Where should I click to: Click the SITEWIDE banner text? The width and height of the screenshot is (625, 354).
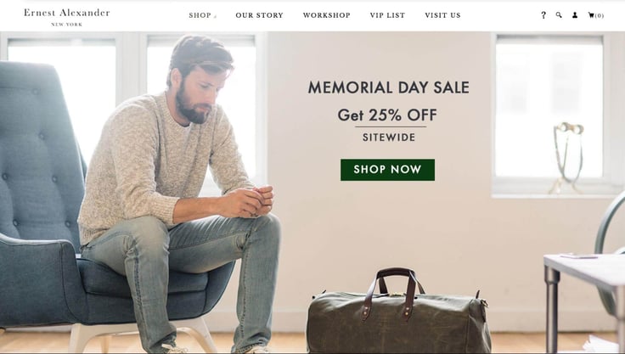click(x=389, y=138)
